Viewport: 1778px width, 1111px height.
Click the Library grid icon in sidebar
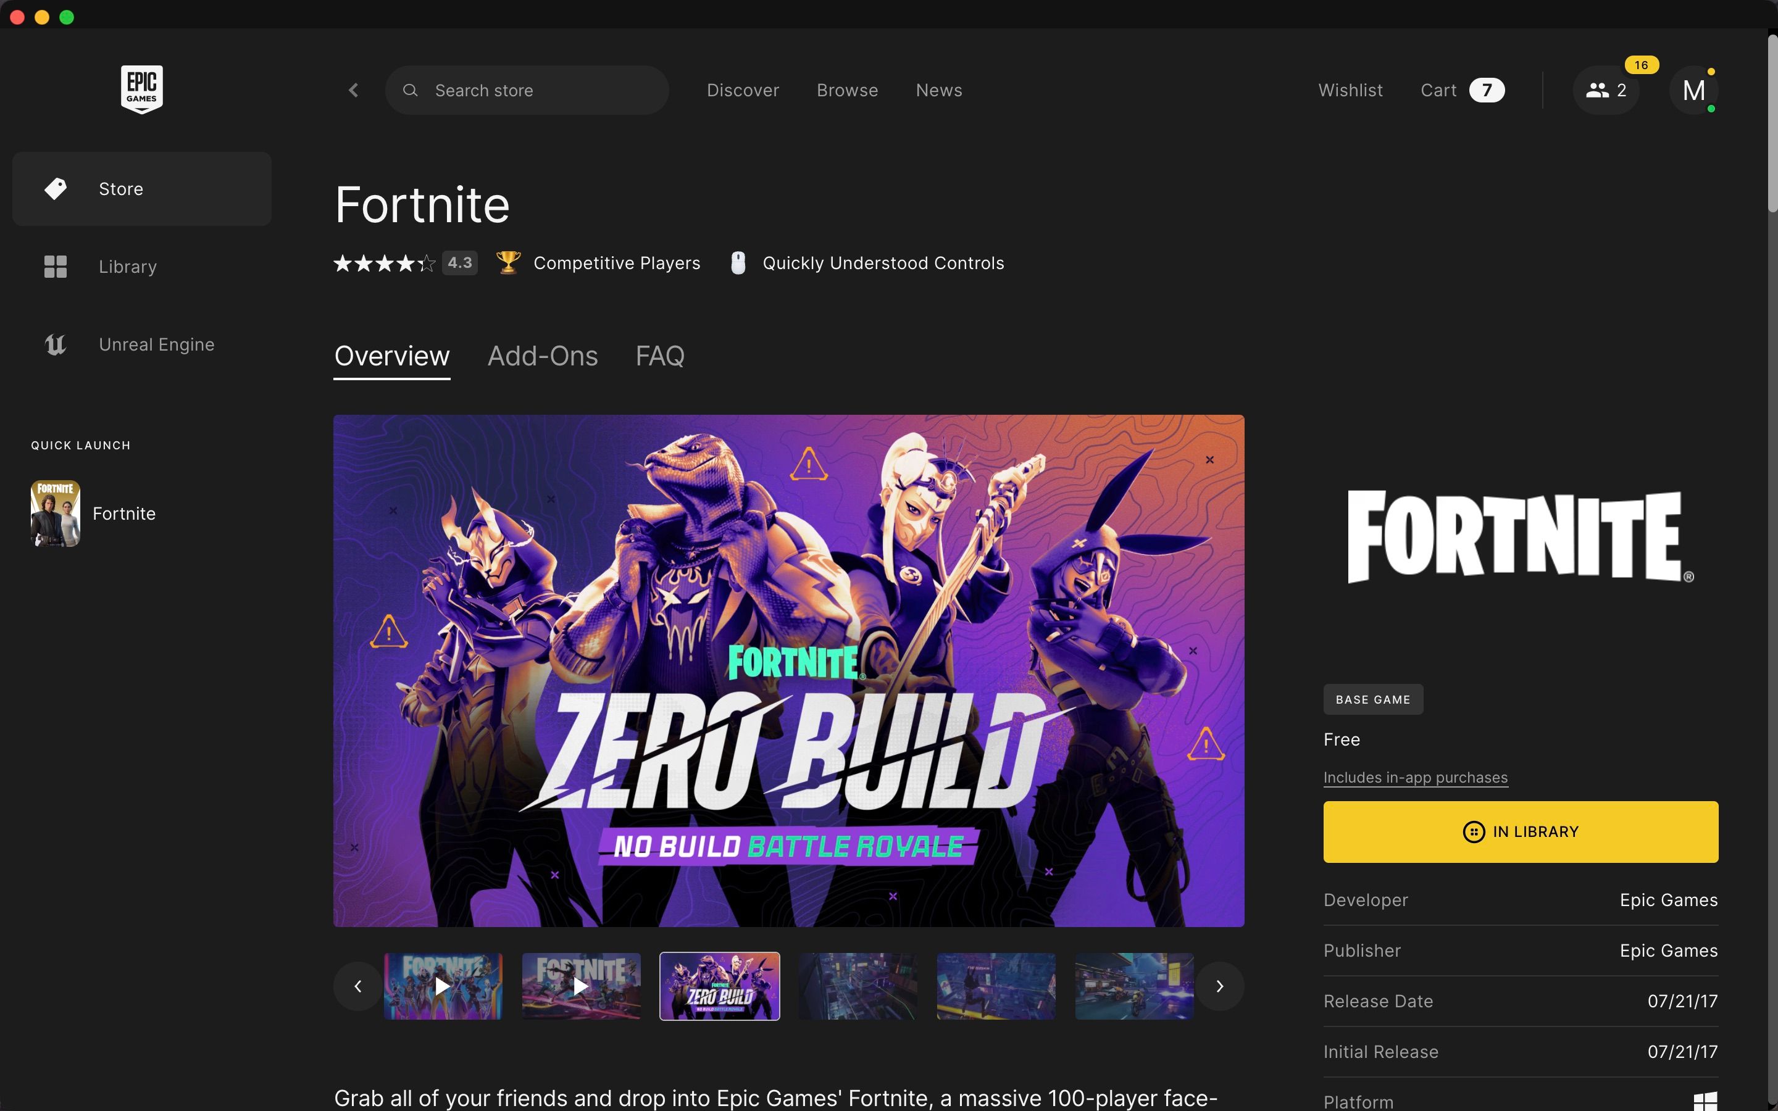pos(55,267)
